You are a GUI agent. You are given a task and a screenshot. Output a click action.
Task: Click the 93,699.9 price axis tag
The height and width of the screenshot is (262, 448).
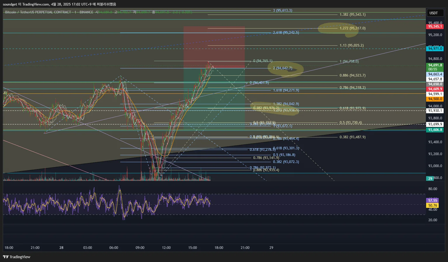(435, 124)
